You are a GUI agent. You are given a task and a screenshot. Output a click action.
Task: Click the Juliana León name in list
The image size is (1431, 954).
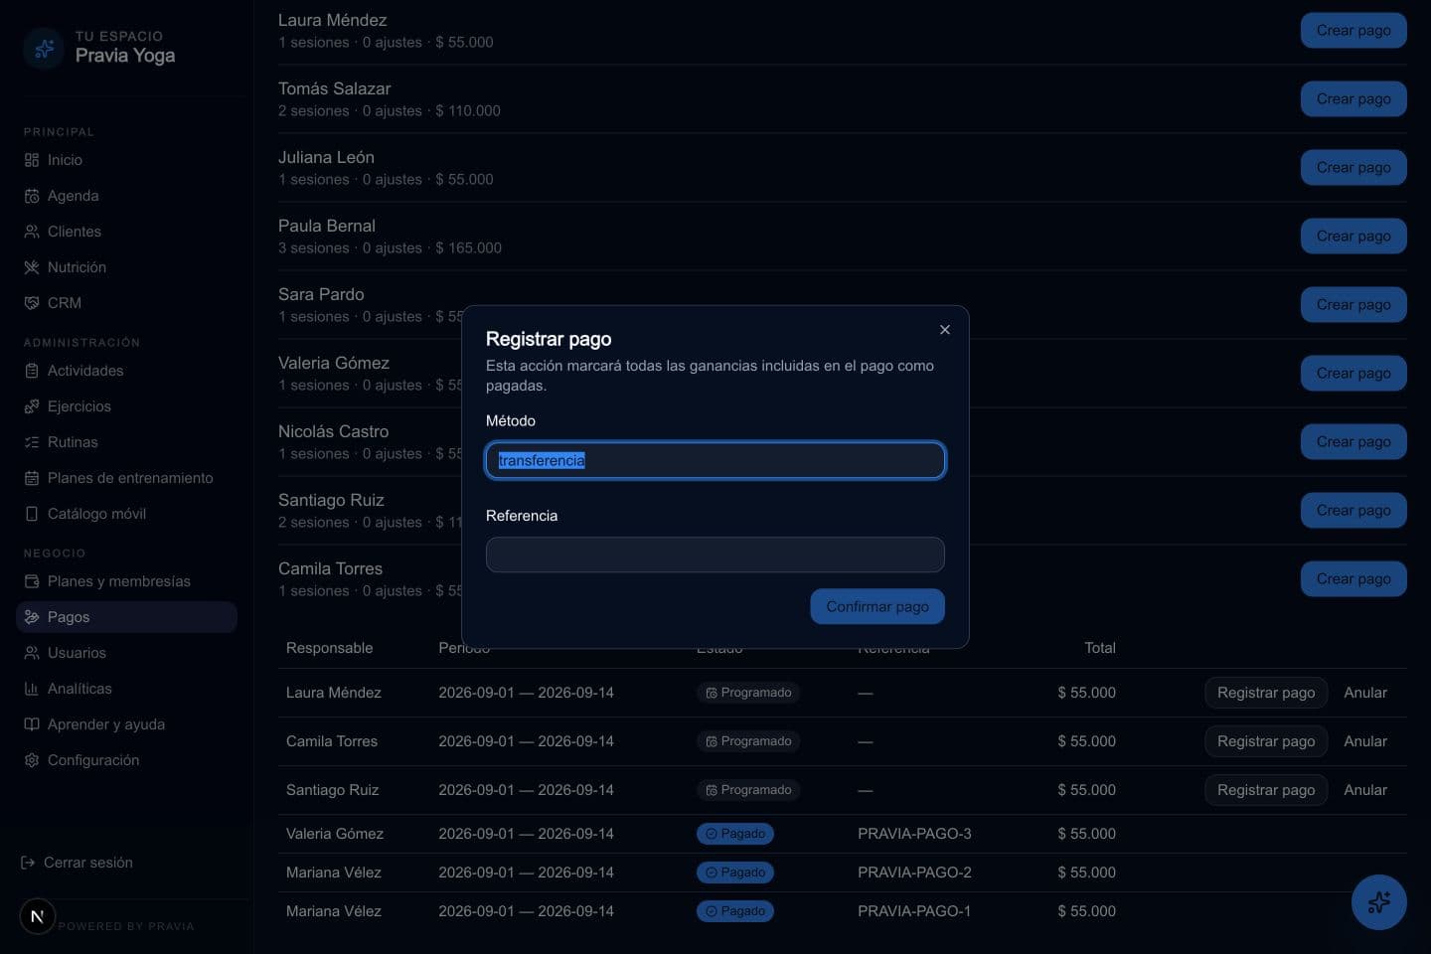326,157
